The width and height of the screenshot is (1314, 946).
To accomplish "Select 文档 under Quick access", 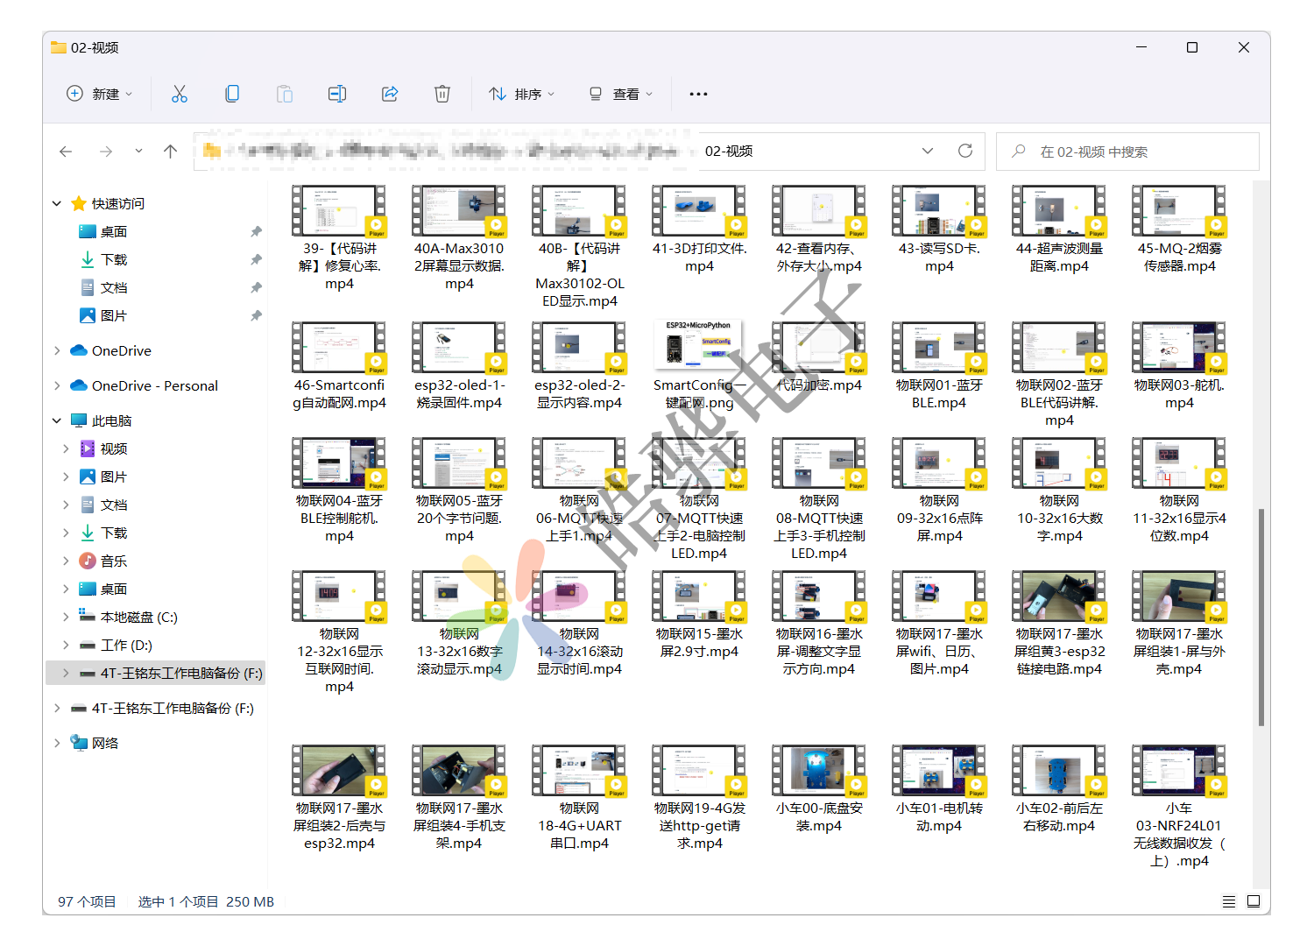I will pos(114,287).
